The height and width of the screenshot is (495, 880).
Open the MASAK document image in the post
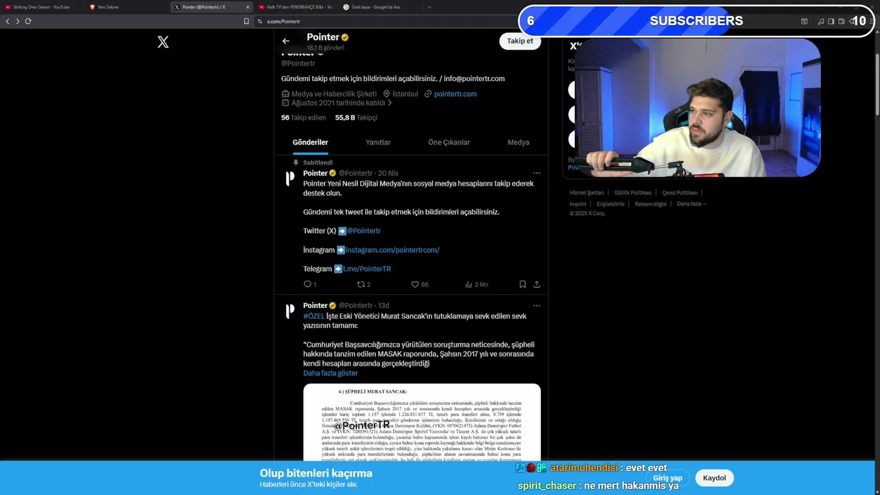(x=422, y=422)
